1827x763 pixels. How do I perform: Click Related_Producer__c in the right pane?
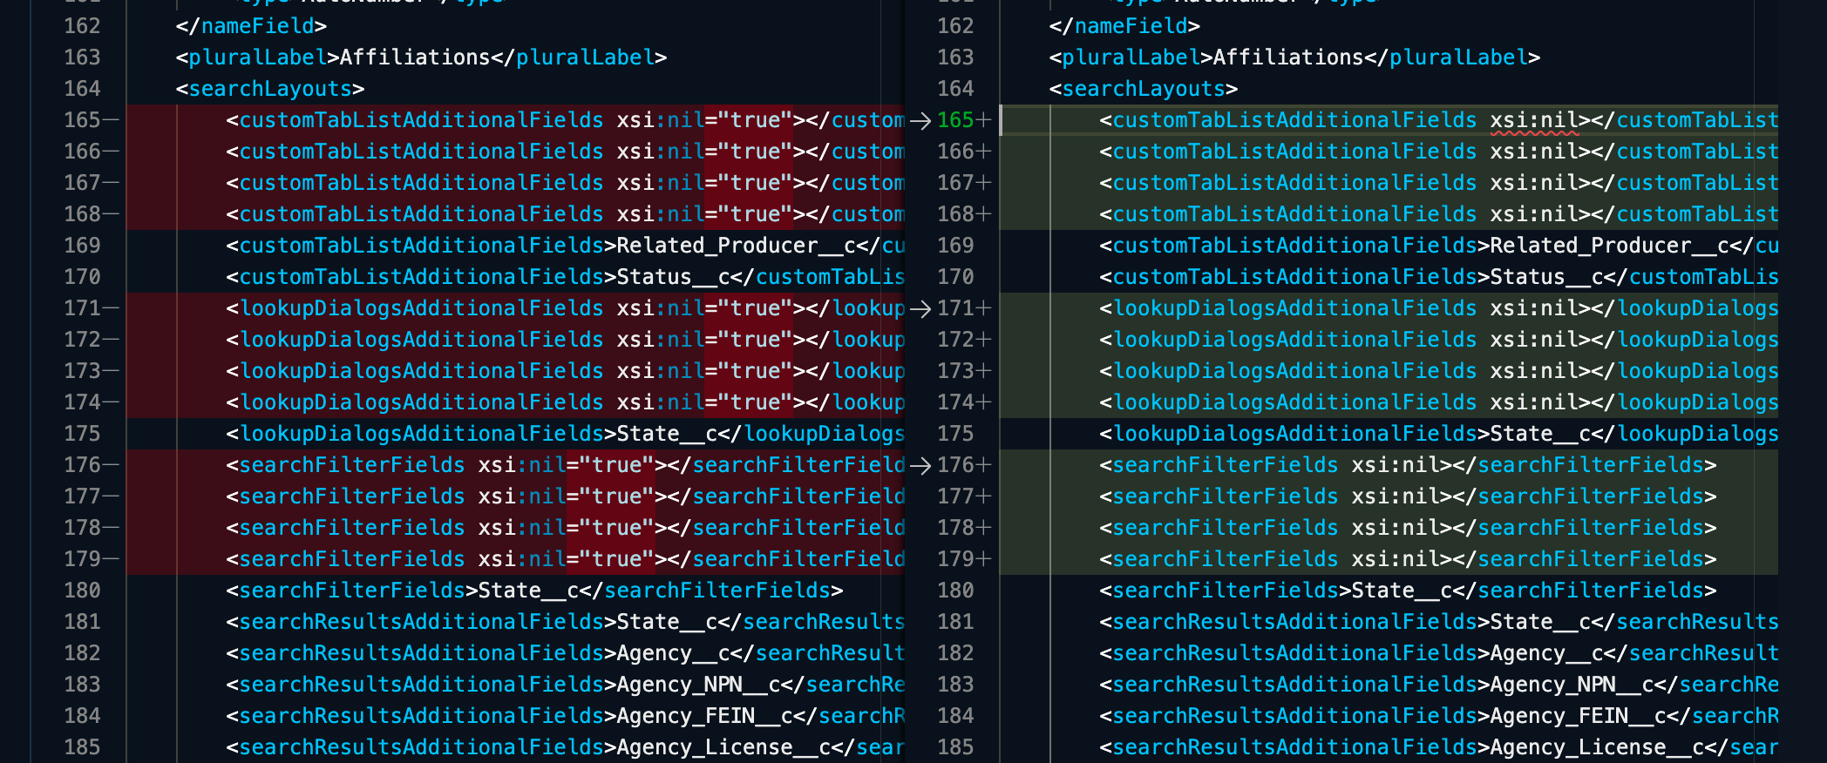pyautogui.click(x=1610, y=246)
